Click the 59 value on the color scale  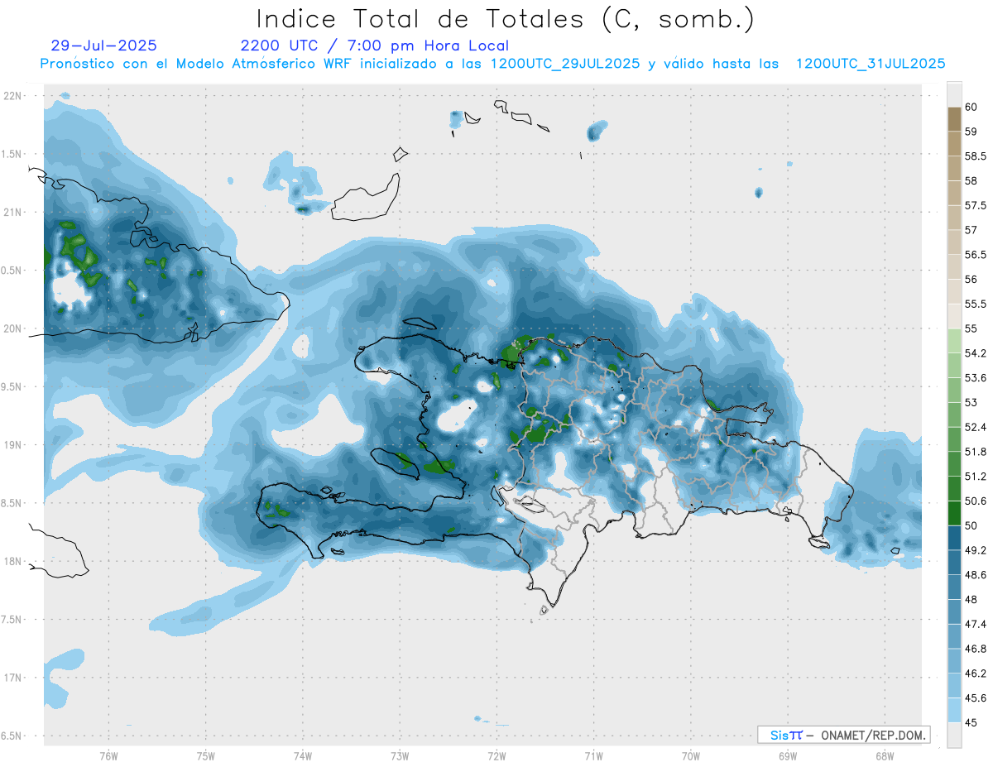pyautogui.click(x=971, y=131)
